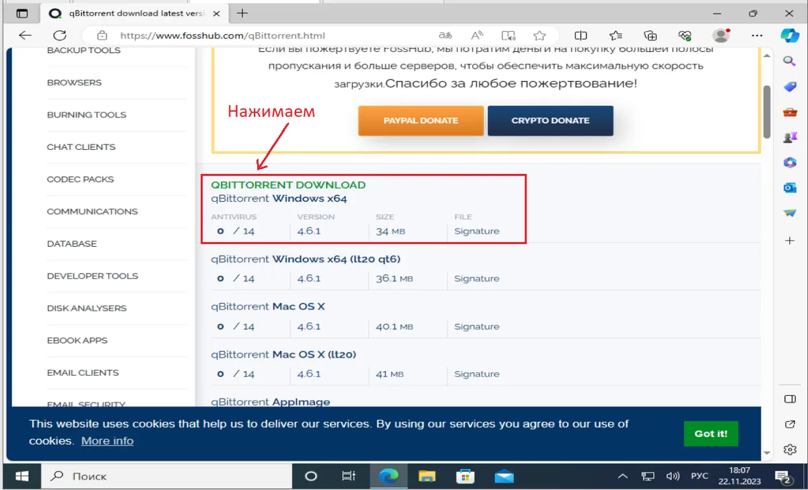The width and height of the screenshot is (808, 490).
Task: Click the Windows taskbar search box
Action: coord(168,476)
